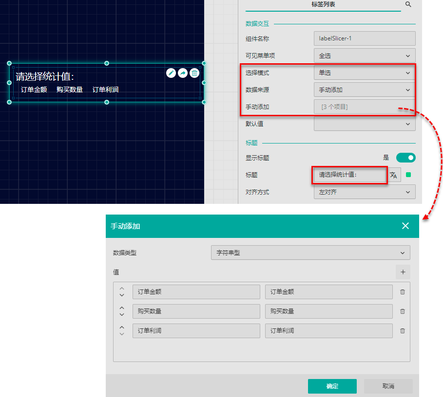The width and height of the screenshot is (443, 397).
Task: Toggle the 显示标题 switch off
Action: click(405, 158)
